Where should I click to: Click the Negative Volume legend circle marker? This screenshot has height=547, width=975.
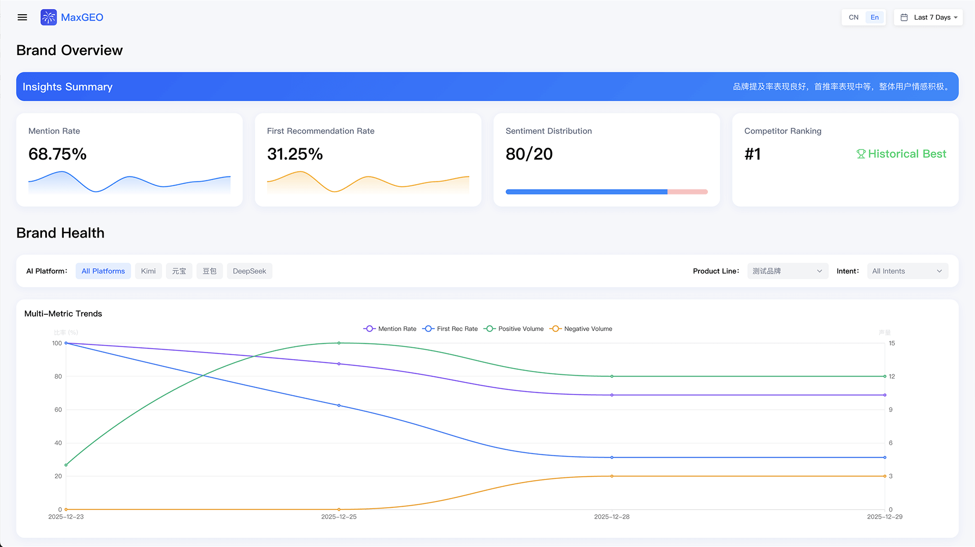[x=556, y=329]
